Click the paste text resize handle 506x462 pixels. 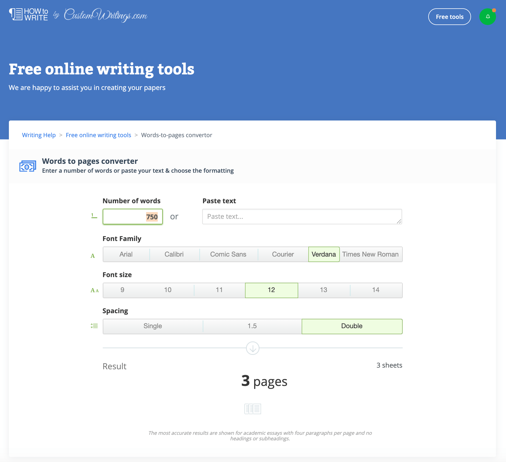tap(399, 221)
